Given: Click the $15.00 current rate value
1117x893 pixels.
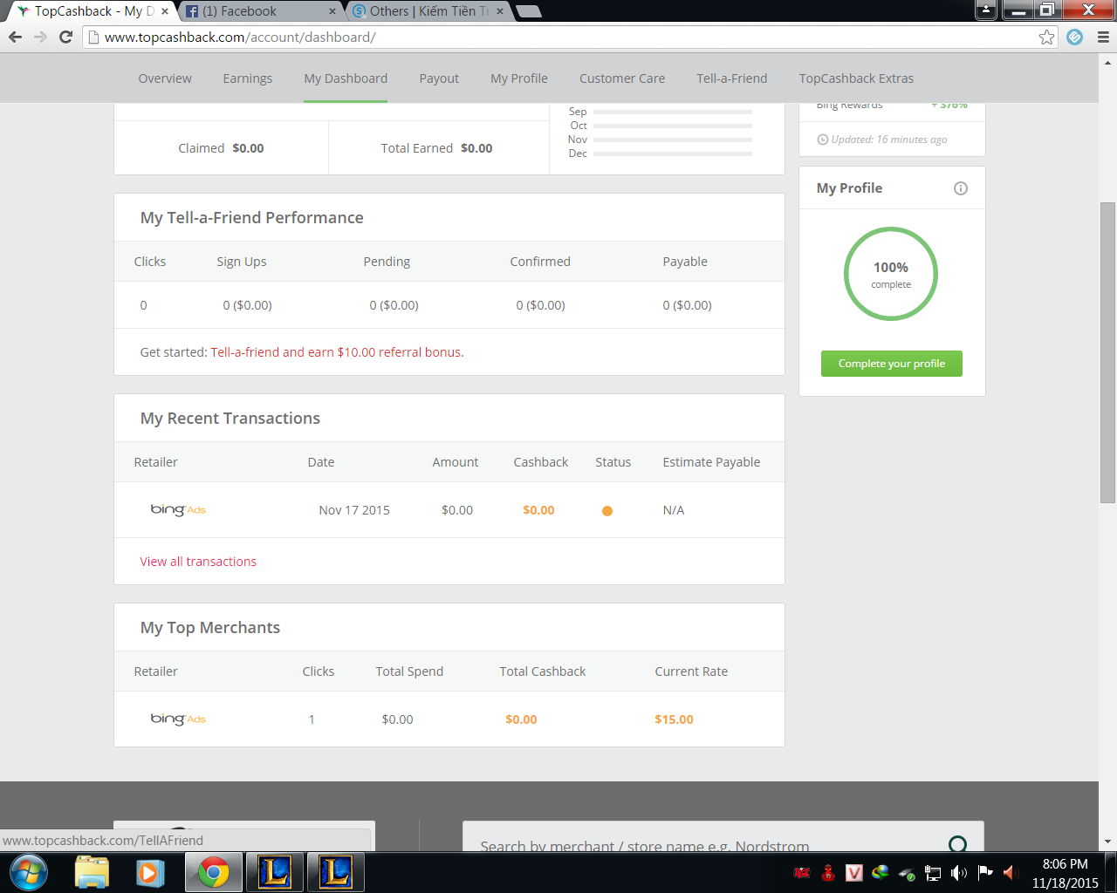Looking at the screenshot, I should click(675, 719).
